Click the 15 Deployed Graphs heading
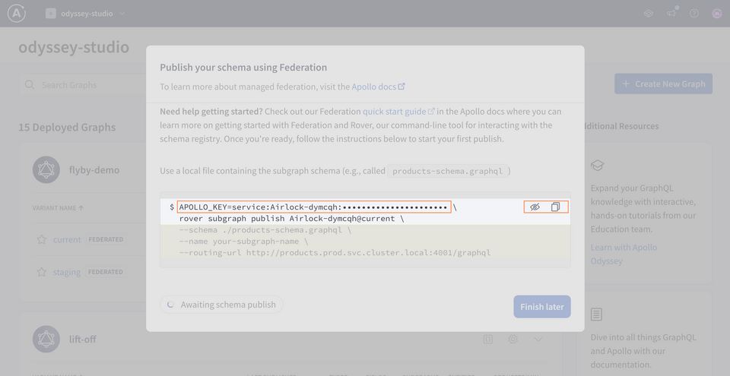Image resolution: width=730 pixels, height=376 pixels. (x=67, y=128)
